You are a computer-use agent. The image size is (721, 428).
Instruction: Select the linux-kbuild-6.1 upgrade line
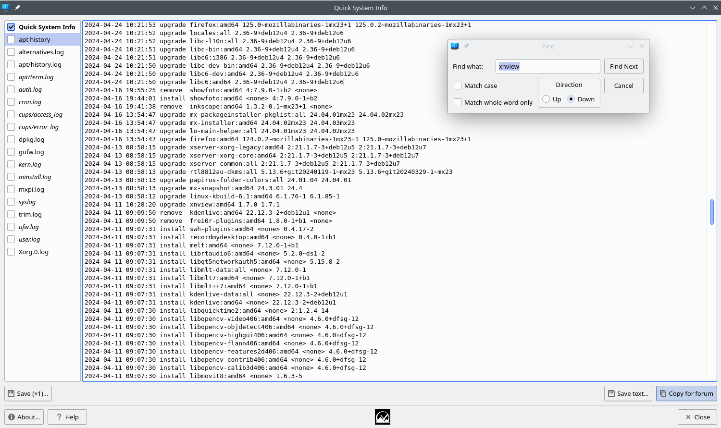212,196
